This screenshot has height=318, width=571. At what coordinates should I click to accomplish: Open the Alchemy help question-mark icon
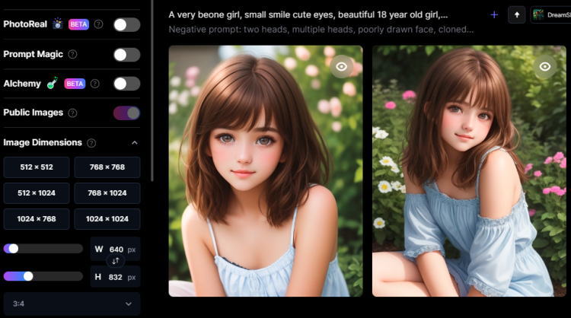[x=94, y=84]
